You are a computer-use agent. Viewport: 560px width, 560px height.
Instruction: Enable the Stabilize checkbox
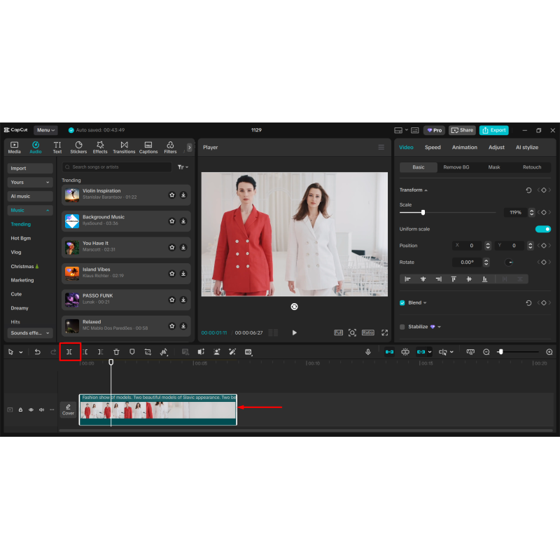click(402, 327)
